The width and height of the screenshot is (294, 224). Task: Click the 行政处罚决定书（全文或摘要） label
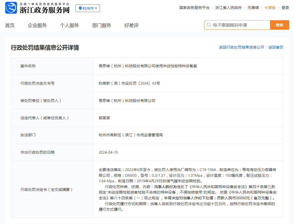point(47,190)
